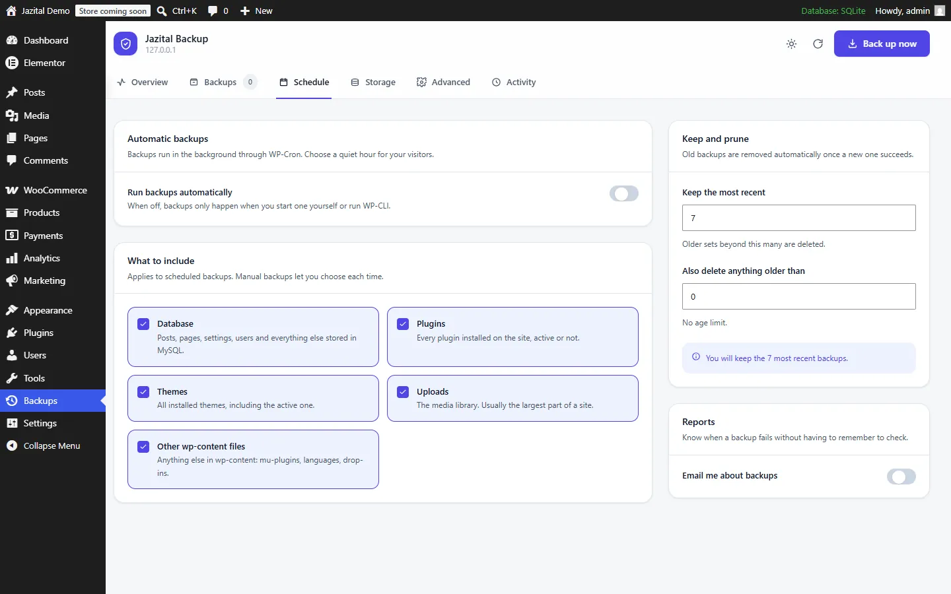Uncheck the Uploads checkbox

[x=403, y=392]
